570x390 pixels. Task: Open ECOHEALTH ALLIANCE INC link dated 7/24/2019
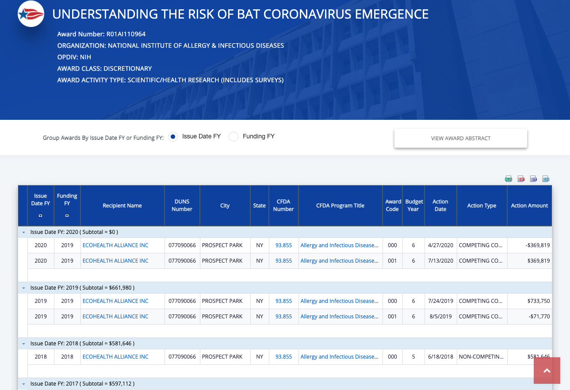[x=115, y=301]
